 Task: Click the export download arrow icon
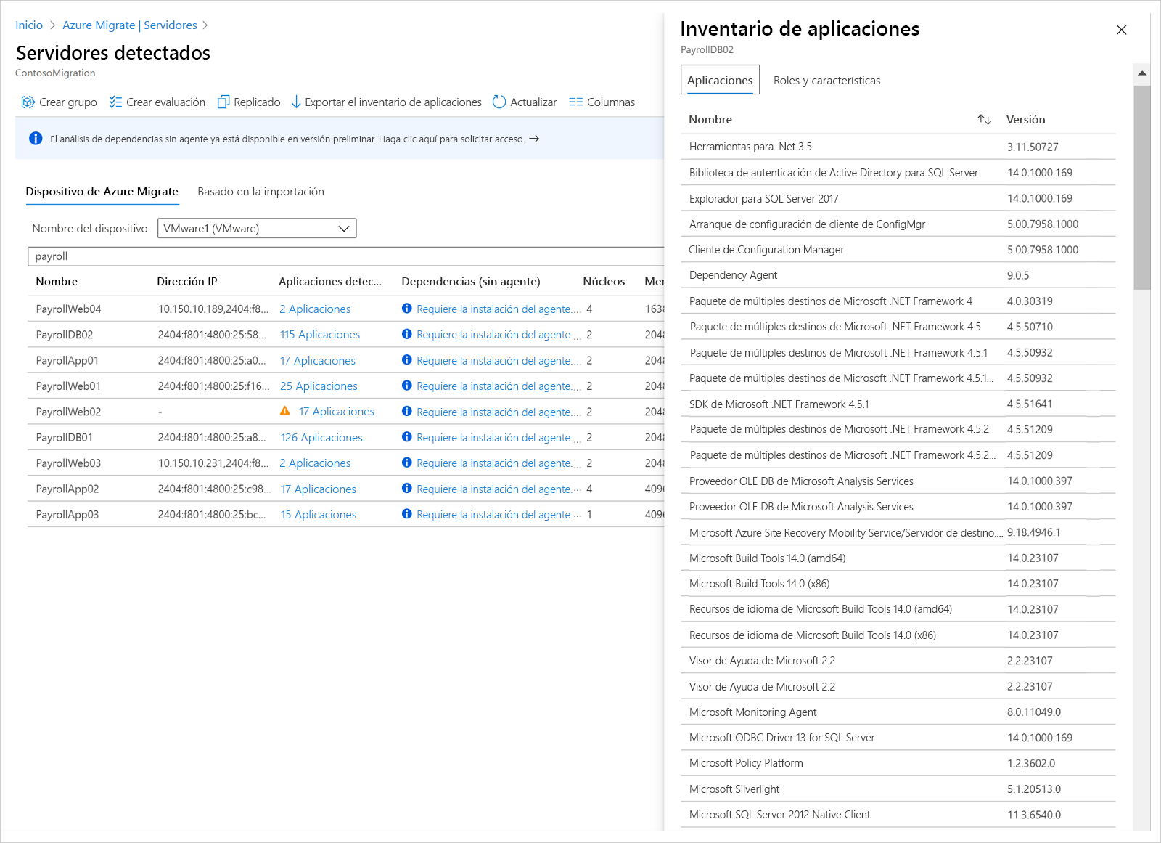296,102
